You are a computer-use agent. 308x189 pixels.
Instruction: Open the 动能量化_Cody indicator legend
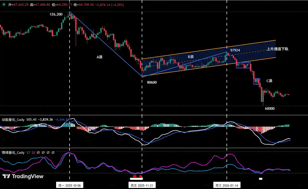tap(13, 120)
